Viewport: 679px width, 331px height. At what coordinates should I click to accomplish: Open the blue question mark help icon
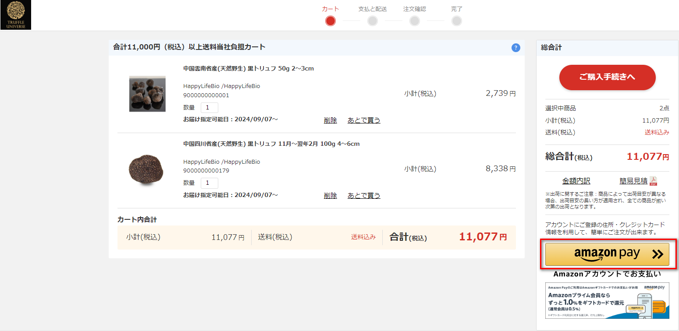pyautogui.click(x=516, y=48)
